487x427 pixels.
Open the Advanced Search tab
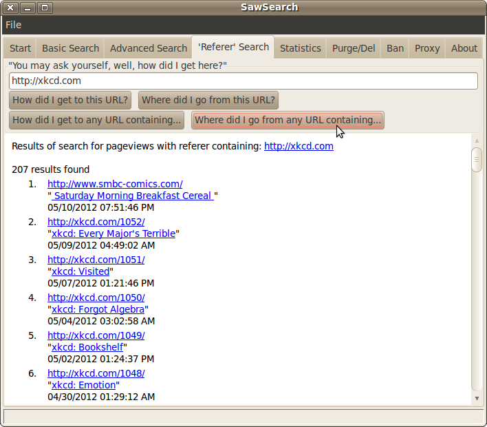pos(149,48)
